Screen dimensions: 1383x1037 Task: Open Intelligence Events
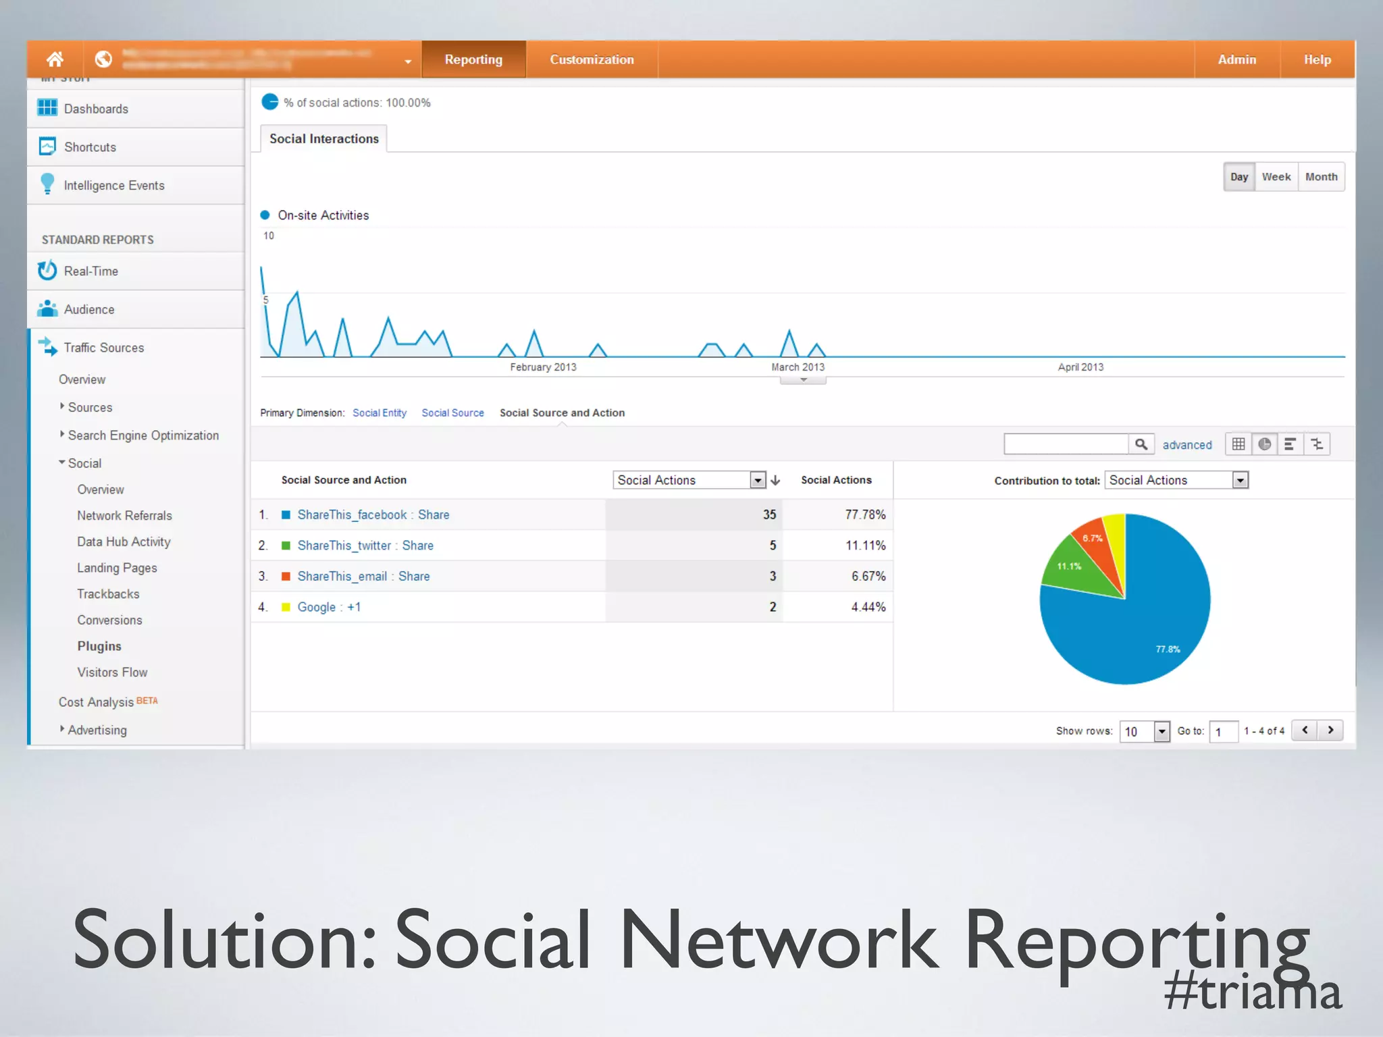136,185
